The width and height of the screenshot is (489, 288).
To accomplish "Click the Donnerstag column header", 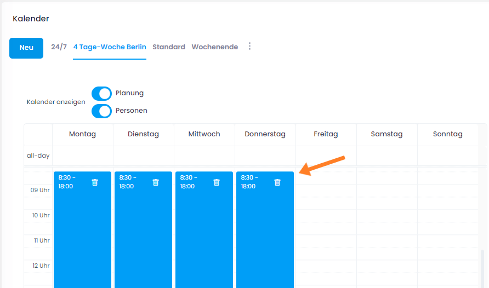I will (265, 134).
